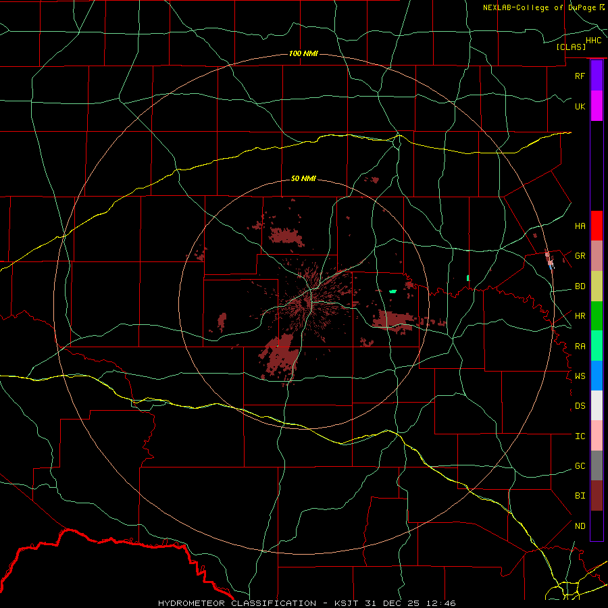This screenshot has width=608, height=608.
Task: Click the magenta UK legend swatch
Action: tap(597, 106)
